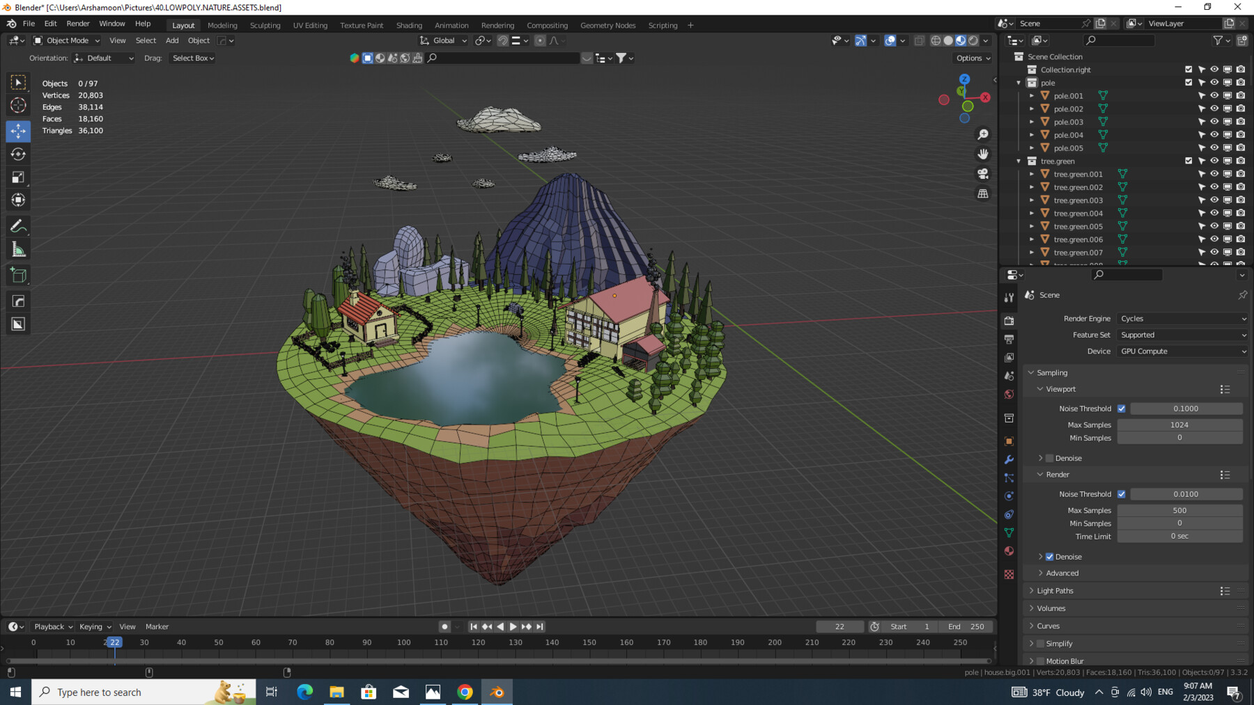Open the Add Cube tool
This screenshot has height=705, width=1254.
pos(18,275)
